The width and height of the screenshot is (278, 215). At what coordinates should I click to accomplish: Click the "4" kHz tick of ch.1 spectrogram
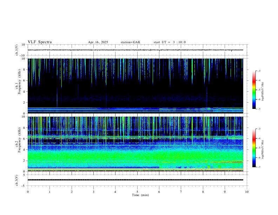click(x=25, y=92)
